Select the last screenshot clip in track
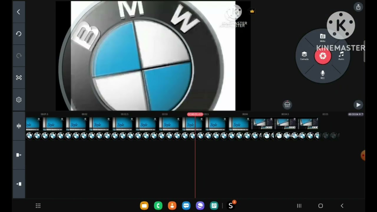Viewport: 377px width, 212px height. coord(308,124)
